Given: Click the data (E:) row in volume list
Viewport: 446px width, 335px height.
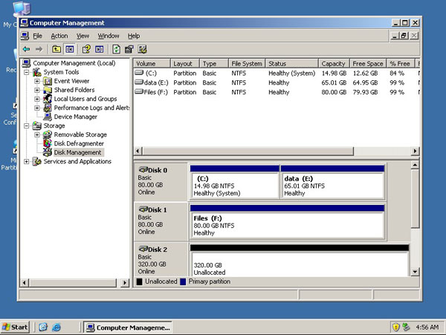Looking at the screenshot, I should pyautogui.click(x=276, y=82).
